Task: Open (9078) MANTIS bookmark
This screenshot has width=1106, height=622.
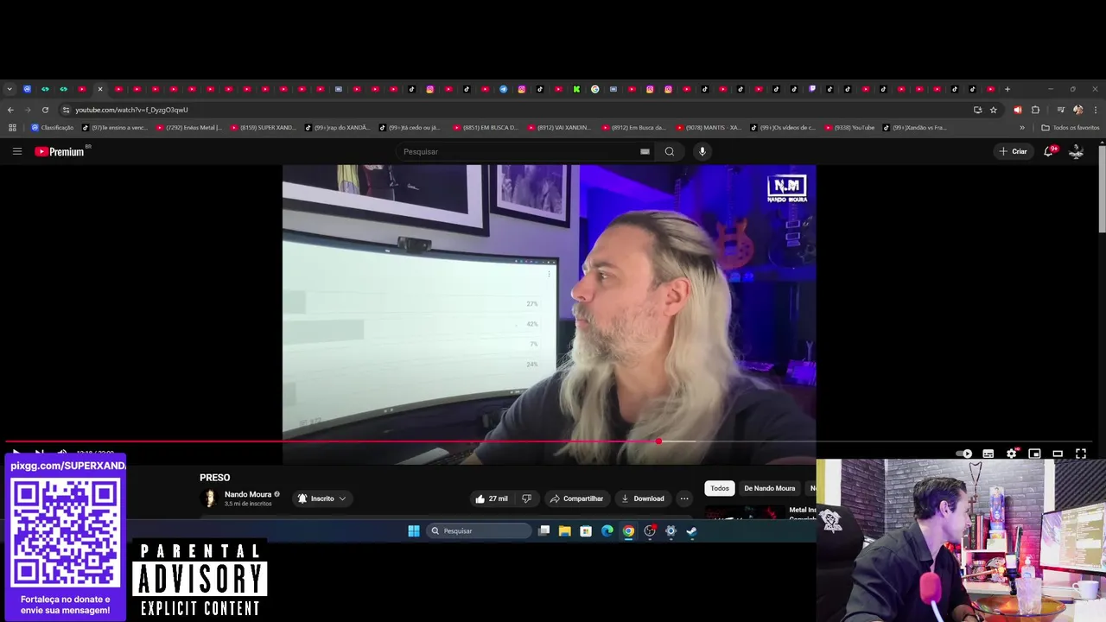Action: tap(708, 128)
